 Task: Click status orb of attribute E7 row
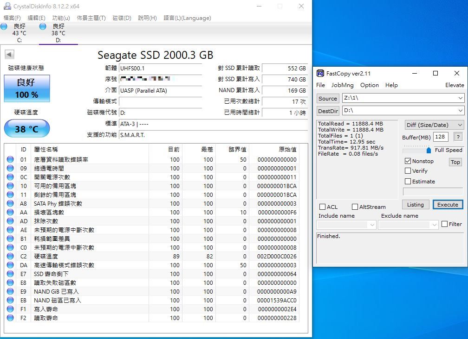(x=10, y=274)
